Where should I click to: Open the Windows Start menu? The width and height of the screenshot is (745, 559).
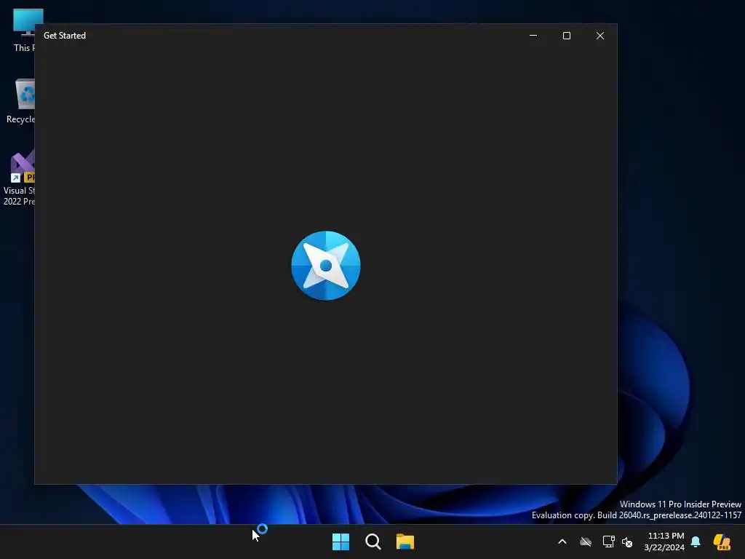click(x=340, y=542)
